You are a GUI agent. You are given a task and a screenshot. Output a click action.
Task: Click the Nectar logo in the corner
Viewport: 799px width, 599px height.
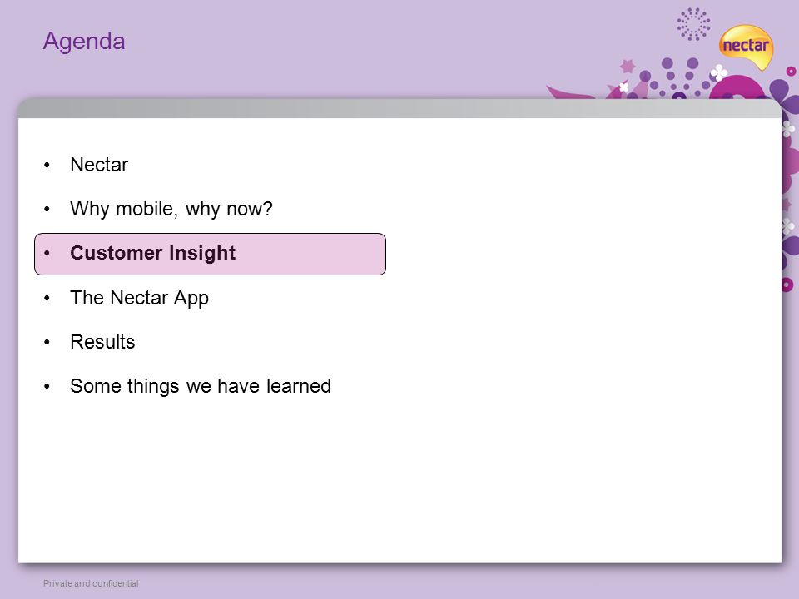click(x=746, y=47)
